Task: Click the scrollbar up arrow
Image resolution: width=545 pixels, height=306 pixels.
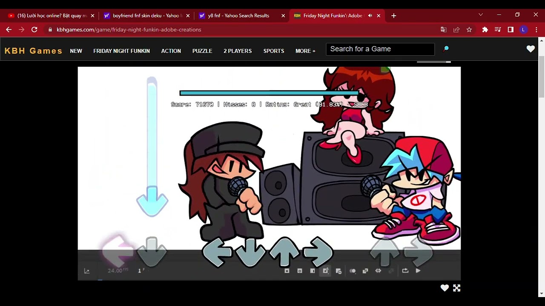Action: (x=542, y=40)
